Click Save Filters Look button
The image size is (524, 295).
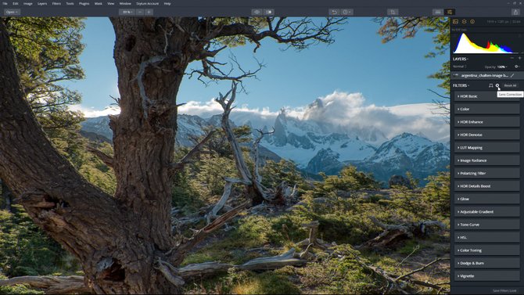[504, 290]
